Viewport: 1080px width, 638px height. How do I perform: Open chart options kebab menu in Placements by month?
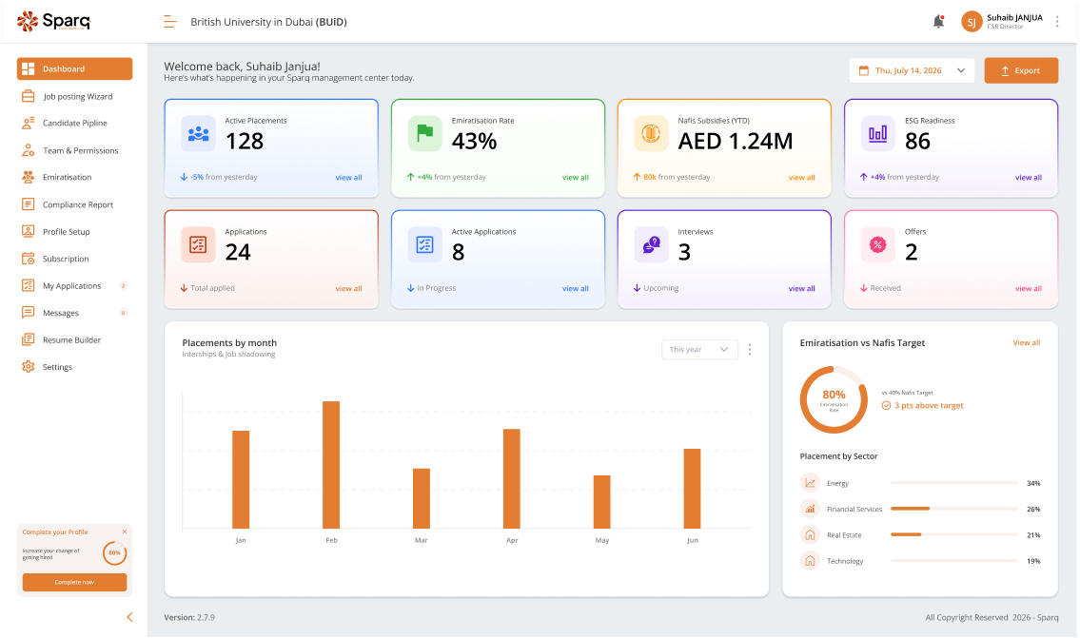(x=750, y=350)
